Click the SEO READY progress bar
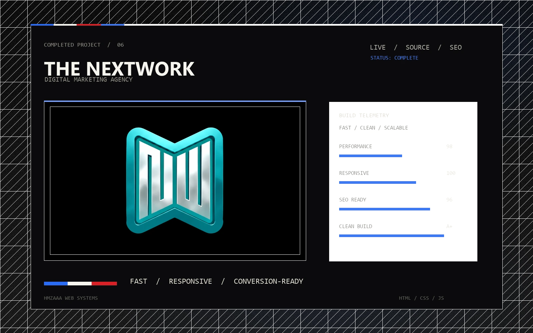The height and width of the screenshot is (333, 533). pos(384,209)
